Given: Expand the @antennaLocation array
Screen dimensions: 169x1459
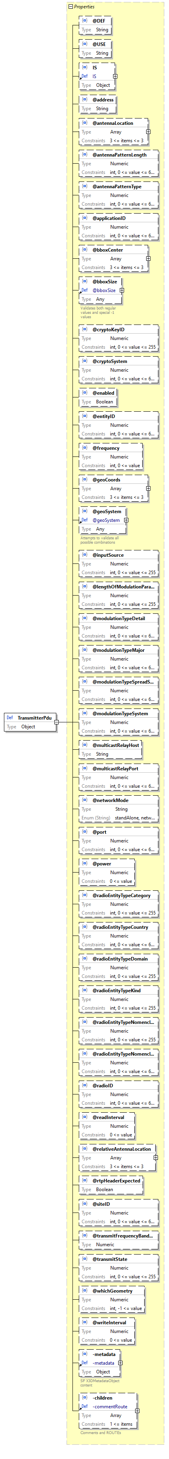Looking at the screenshot, I should (x=148, y=132).
